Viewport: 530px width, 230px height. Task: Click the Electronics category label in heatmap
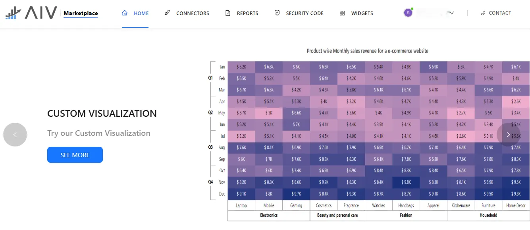[269, 215]
